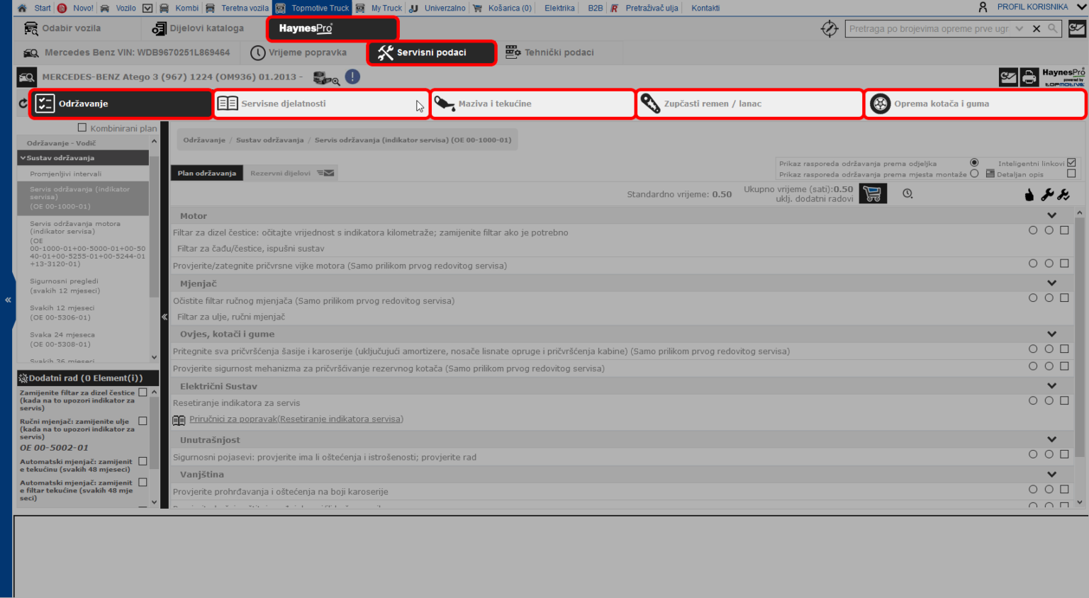Screen dimensions: 1089x598
Task: Select radio: raspored prema odjeljka
Action: tap(974, 162)
